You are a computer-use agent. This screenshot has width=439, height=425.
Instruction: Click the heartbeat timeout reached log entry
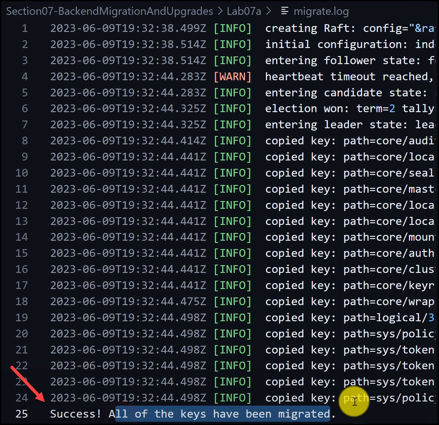pos(348,76)
